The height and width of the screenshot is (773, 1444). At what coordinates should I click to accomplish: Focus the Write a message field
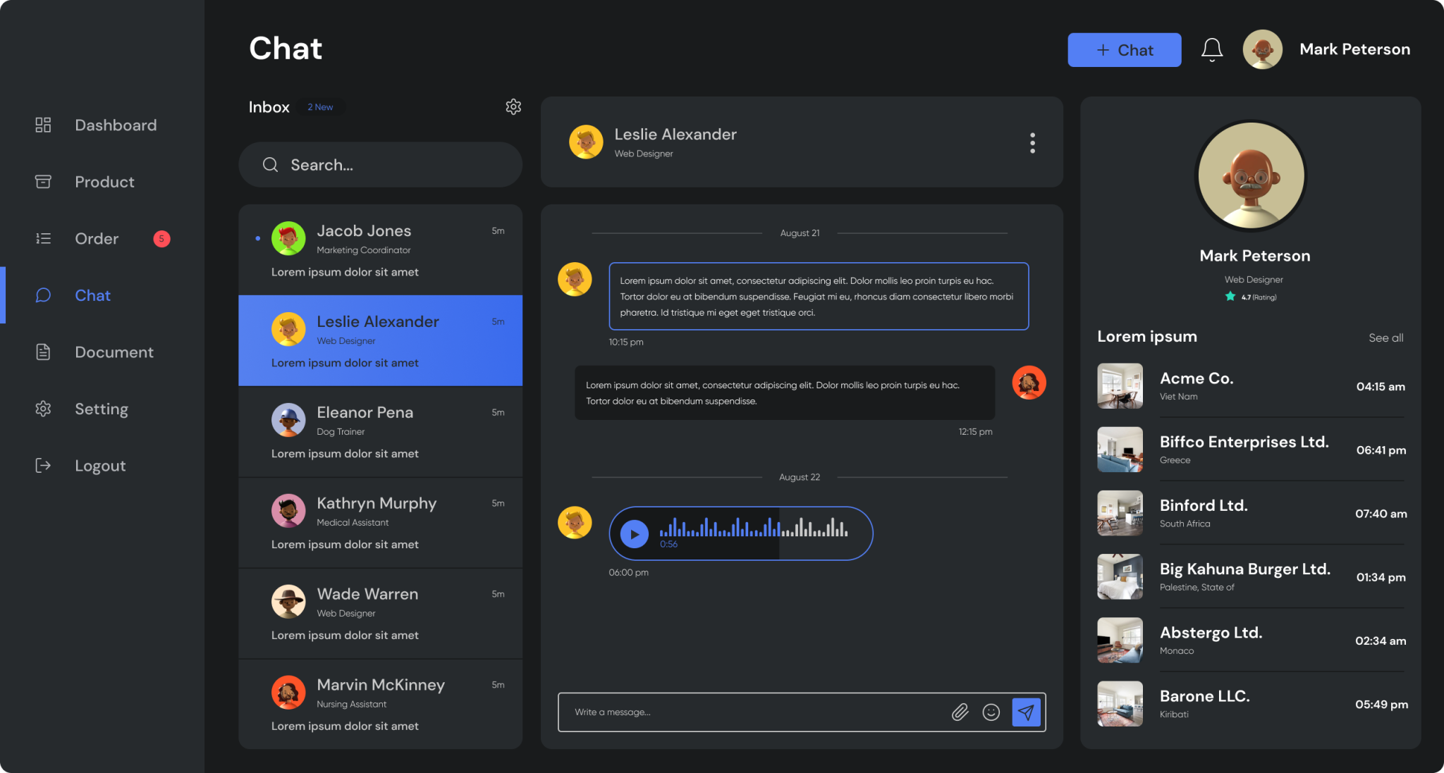pyautogui.click(x=747, y=712)
